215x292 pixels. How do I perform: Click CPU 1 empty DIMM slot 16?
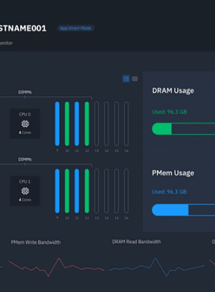126,191
